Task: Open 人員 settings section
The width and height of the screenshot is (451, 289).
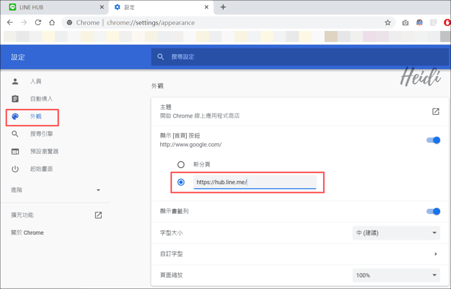Action: [36, 82]
